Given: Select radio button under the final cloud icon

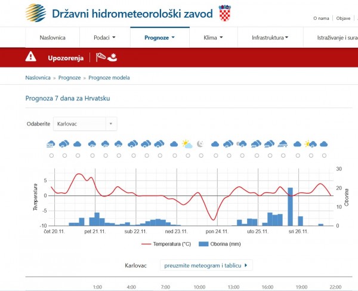Looking at the screenshot, I should pos(324,156).
